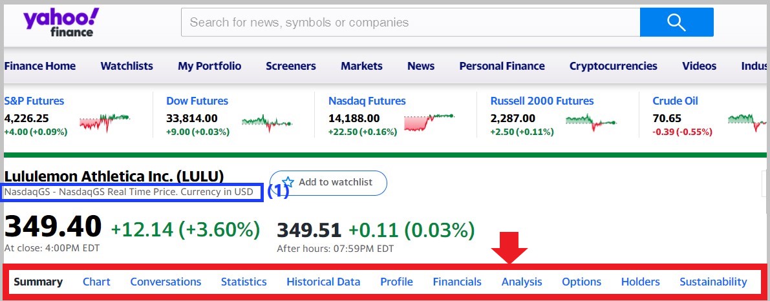
Task: Click the S&P Futures value 4,226.25
Action: pyautogui.click(x=27, y=118)
